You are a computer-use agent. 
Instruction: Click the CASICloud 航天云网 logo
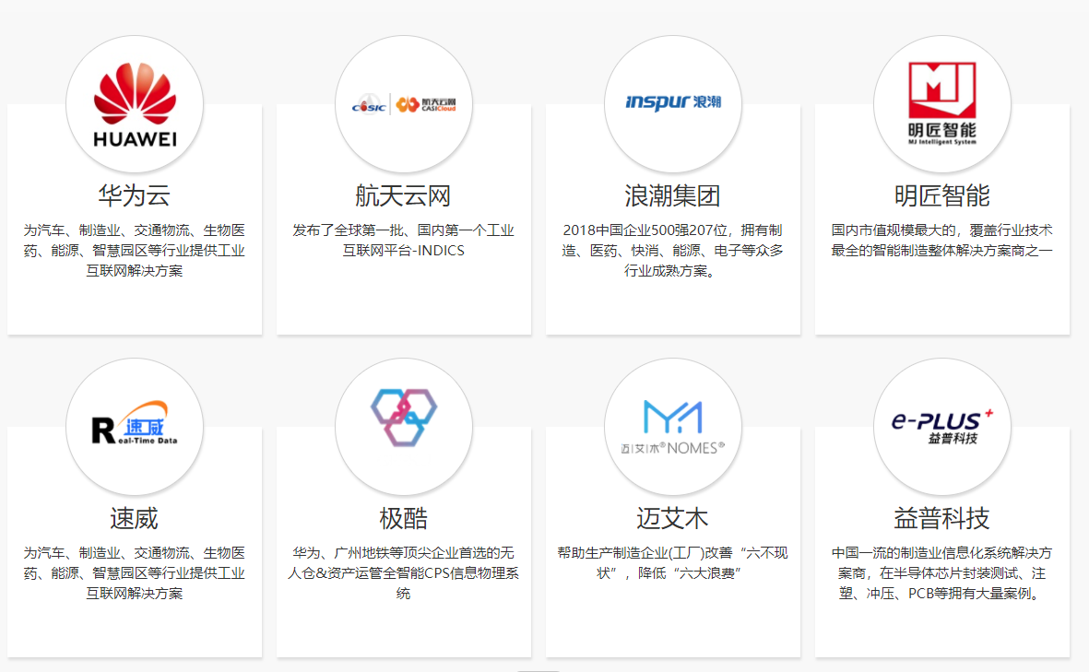pyautogui.click(x=404, y=104)
